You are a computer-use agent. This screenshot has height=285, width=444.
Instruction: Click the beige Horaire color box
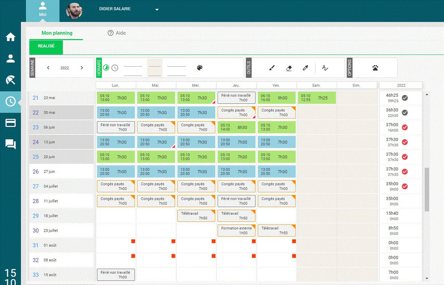coord(155,67)
